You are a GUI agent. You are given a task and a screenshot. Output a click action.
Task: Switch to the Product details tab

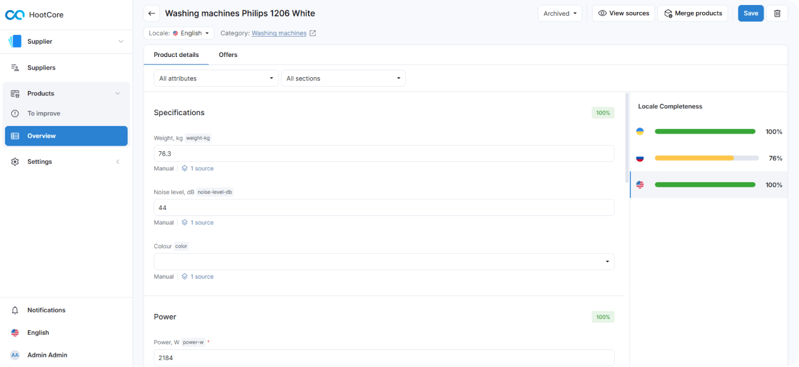click(x=176, y=55)
